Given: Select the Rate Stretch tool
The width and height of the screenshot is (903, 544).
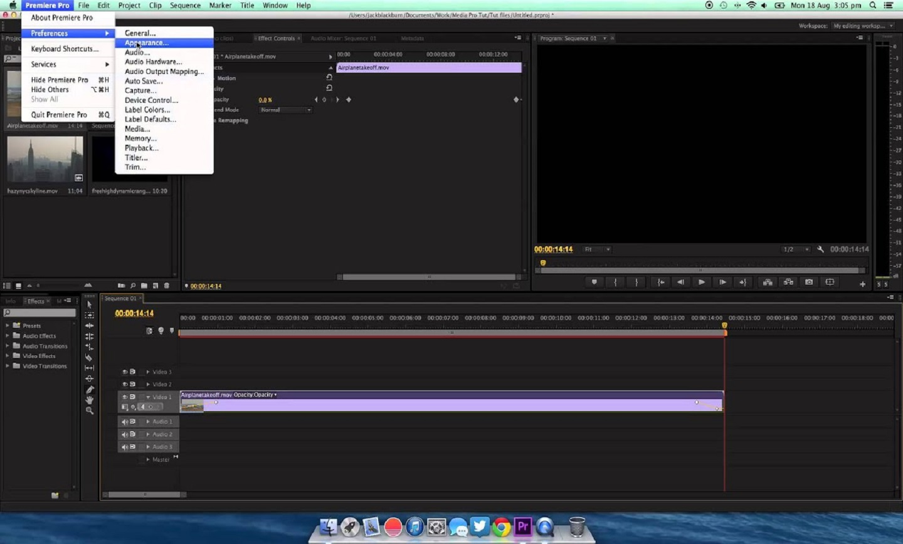Looking at the screenshot, I should 89,347.
